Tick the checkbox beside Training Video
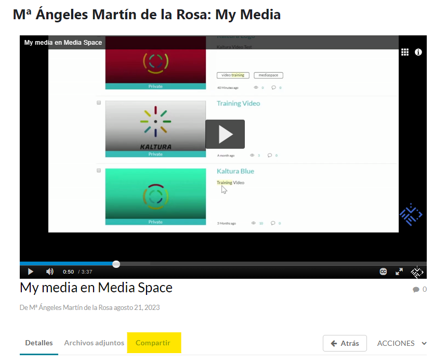 coord(99,102)
